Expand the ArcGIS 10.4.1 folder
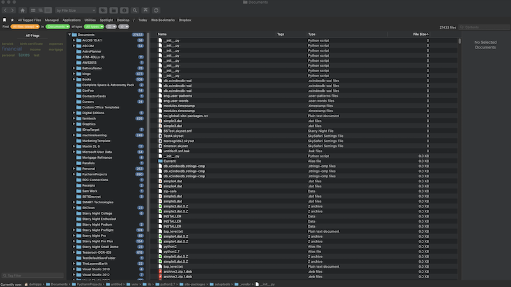Screen dimensions: 511x287 click(x=74, y=40)
